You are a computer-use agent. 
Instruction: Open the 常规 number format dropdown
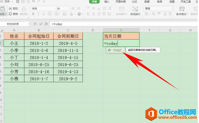point(171,9)
